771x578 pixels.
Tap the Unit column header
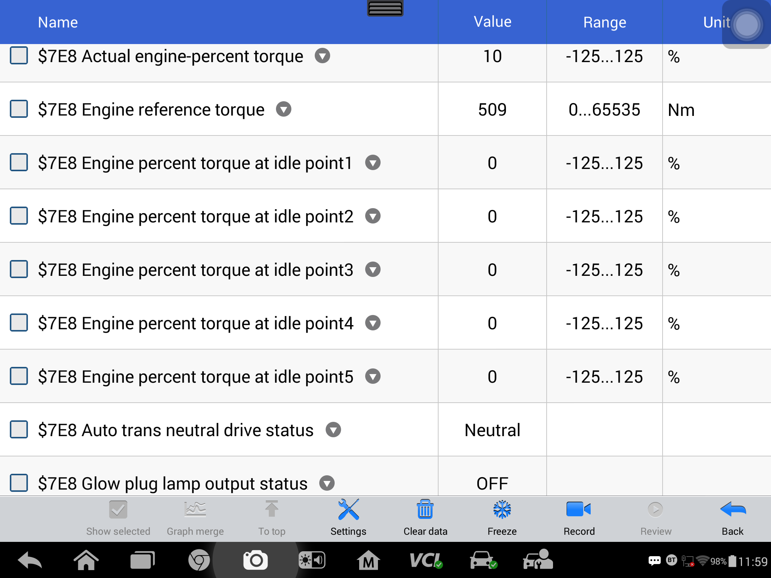[x=717, y=23]
